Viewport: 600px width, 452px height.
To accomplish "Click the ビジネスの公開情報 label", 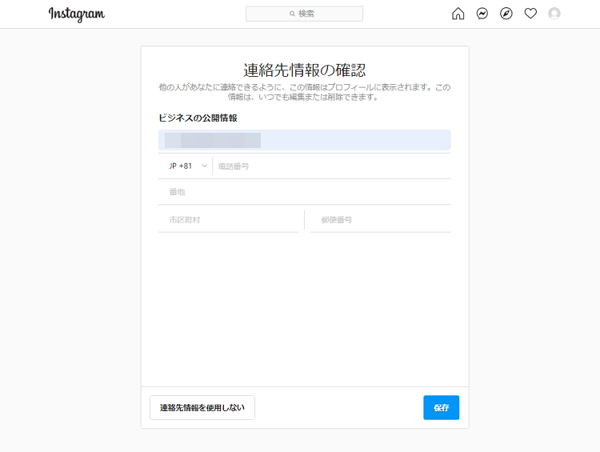I will point(198,118).
